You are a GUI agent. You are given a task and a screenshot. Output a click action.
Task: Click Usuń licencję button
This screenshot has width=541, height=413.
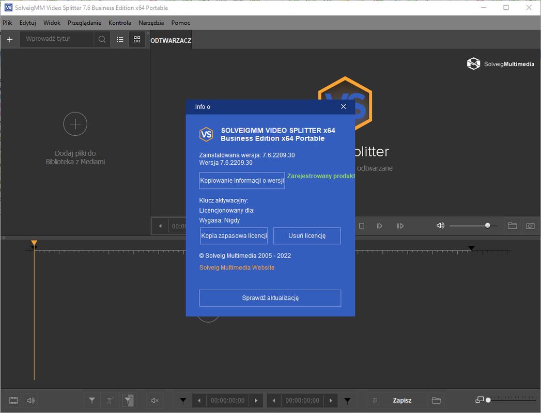tap(307, 236)
